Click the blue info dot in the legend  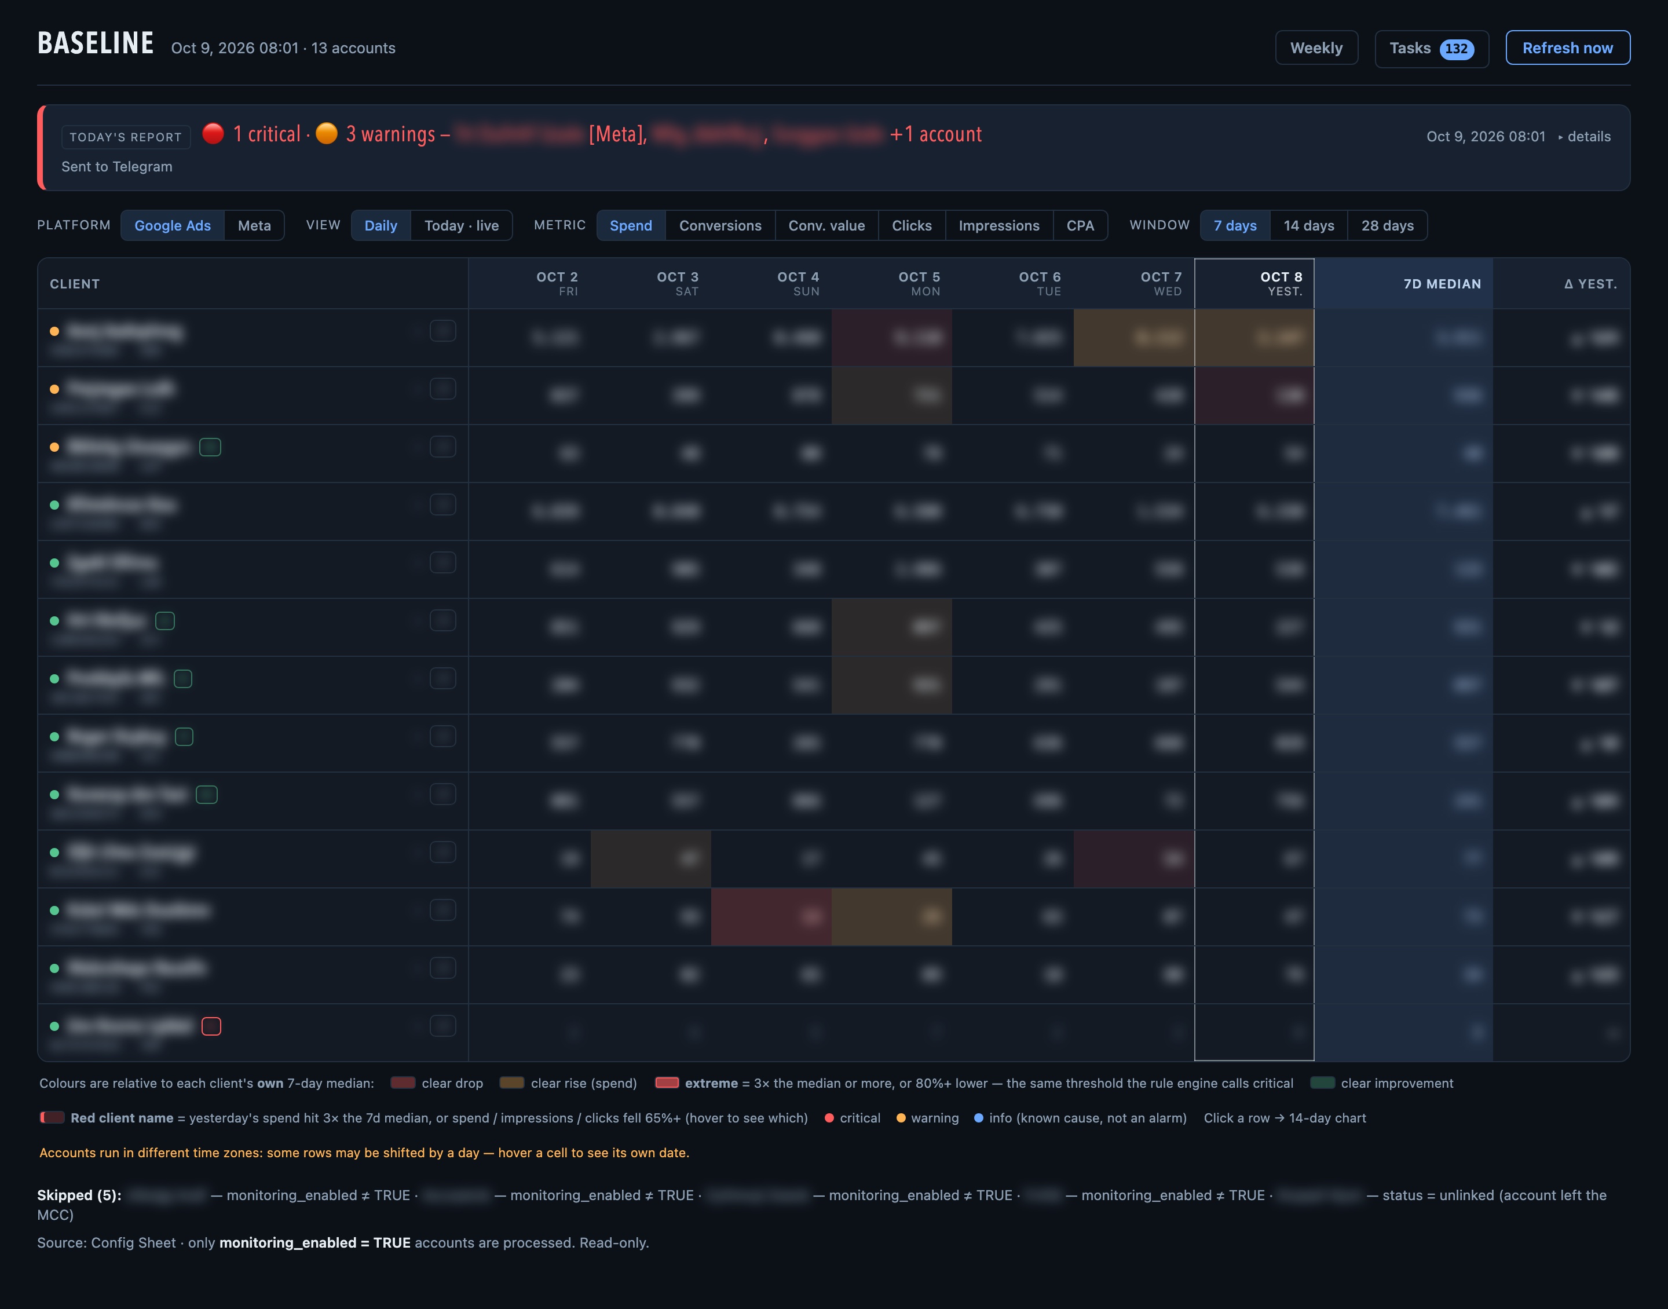[x=978, y=1118]
